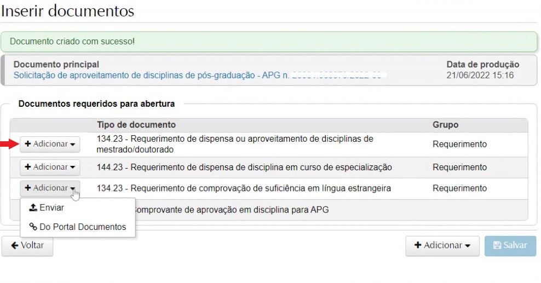Expand the bottom Adicionar dropdown caret near Salvar
Image resolution: width=541 pixels, height=283 pixels.
(x=468, y=246)
